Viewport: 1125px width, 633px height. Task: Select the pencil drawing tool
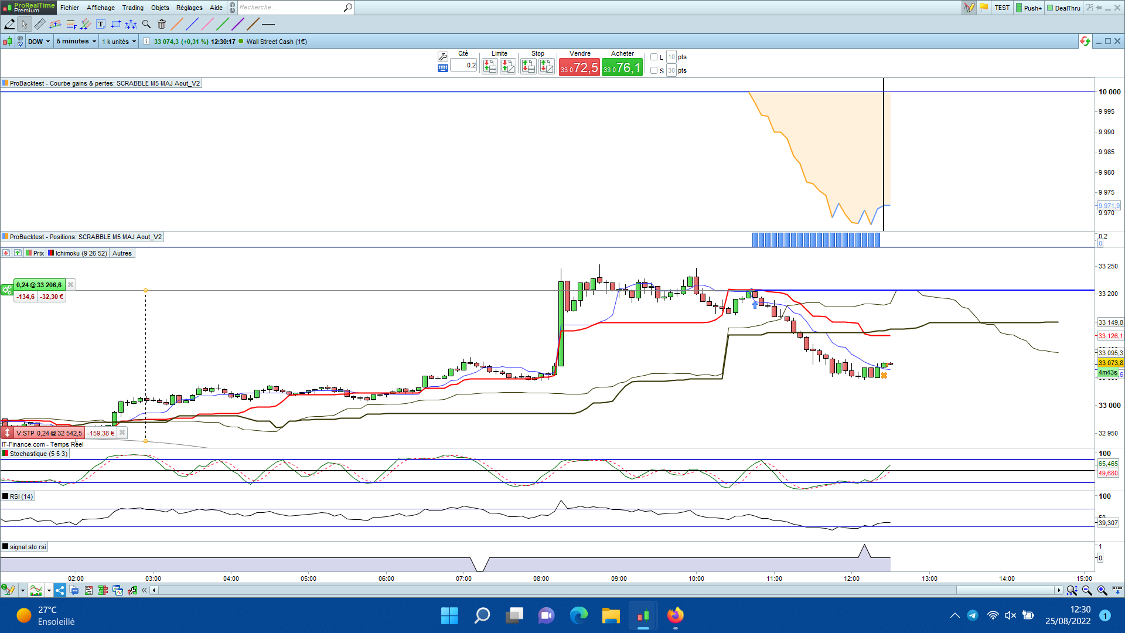pos(9,24)
